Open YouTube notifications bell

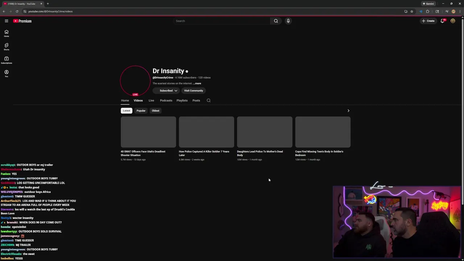442,21
